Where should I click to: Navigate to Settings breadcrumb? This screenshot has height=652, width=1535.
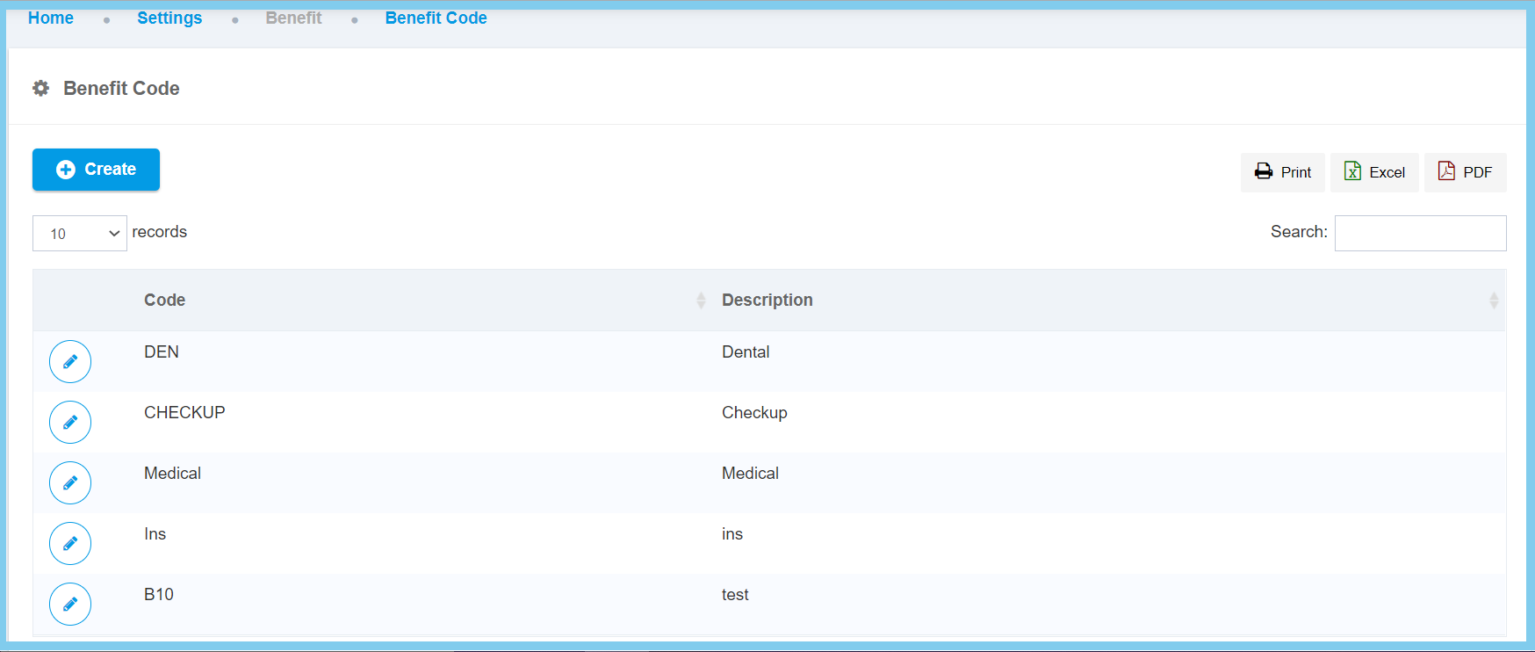coord(169,18)
